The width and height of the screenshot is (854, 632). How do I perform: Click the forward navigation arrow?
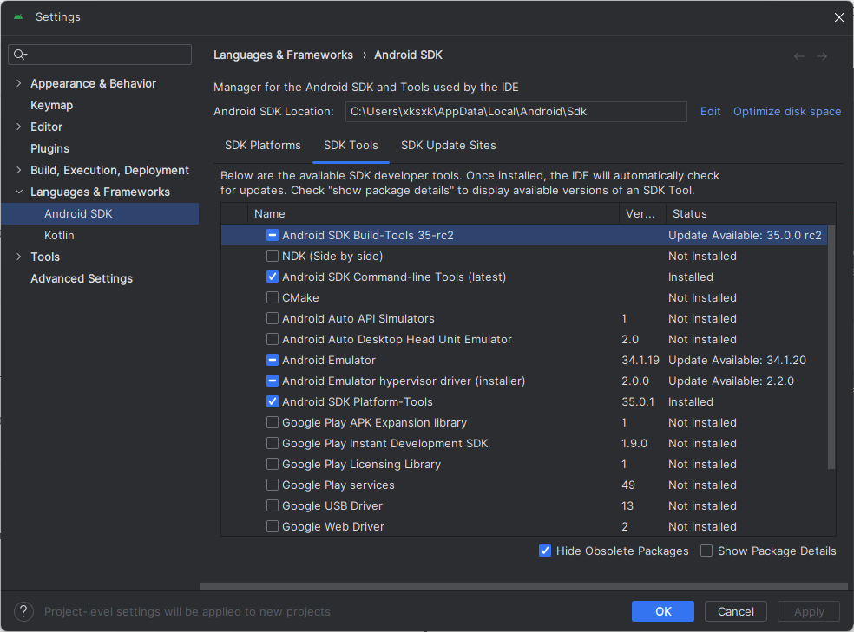[x=822, y=56]
